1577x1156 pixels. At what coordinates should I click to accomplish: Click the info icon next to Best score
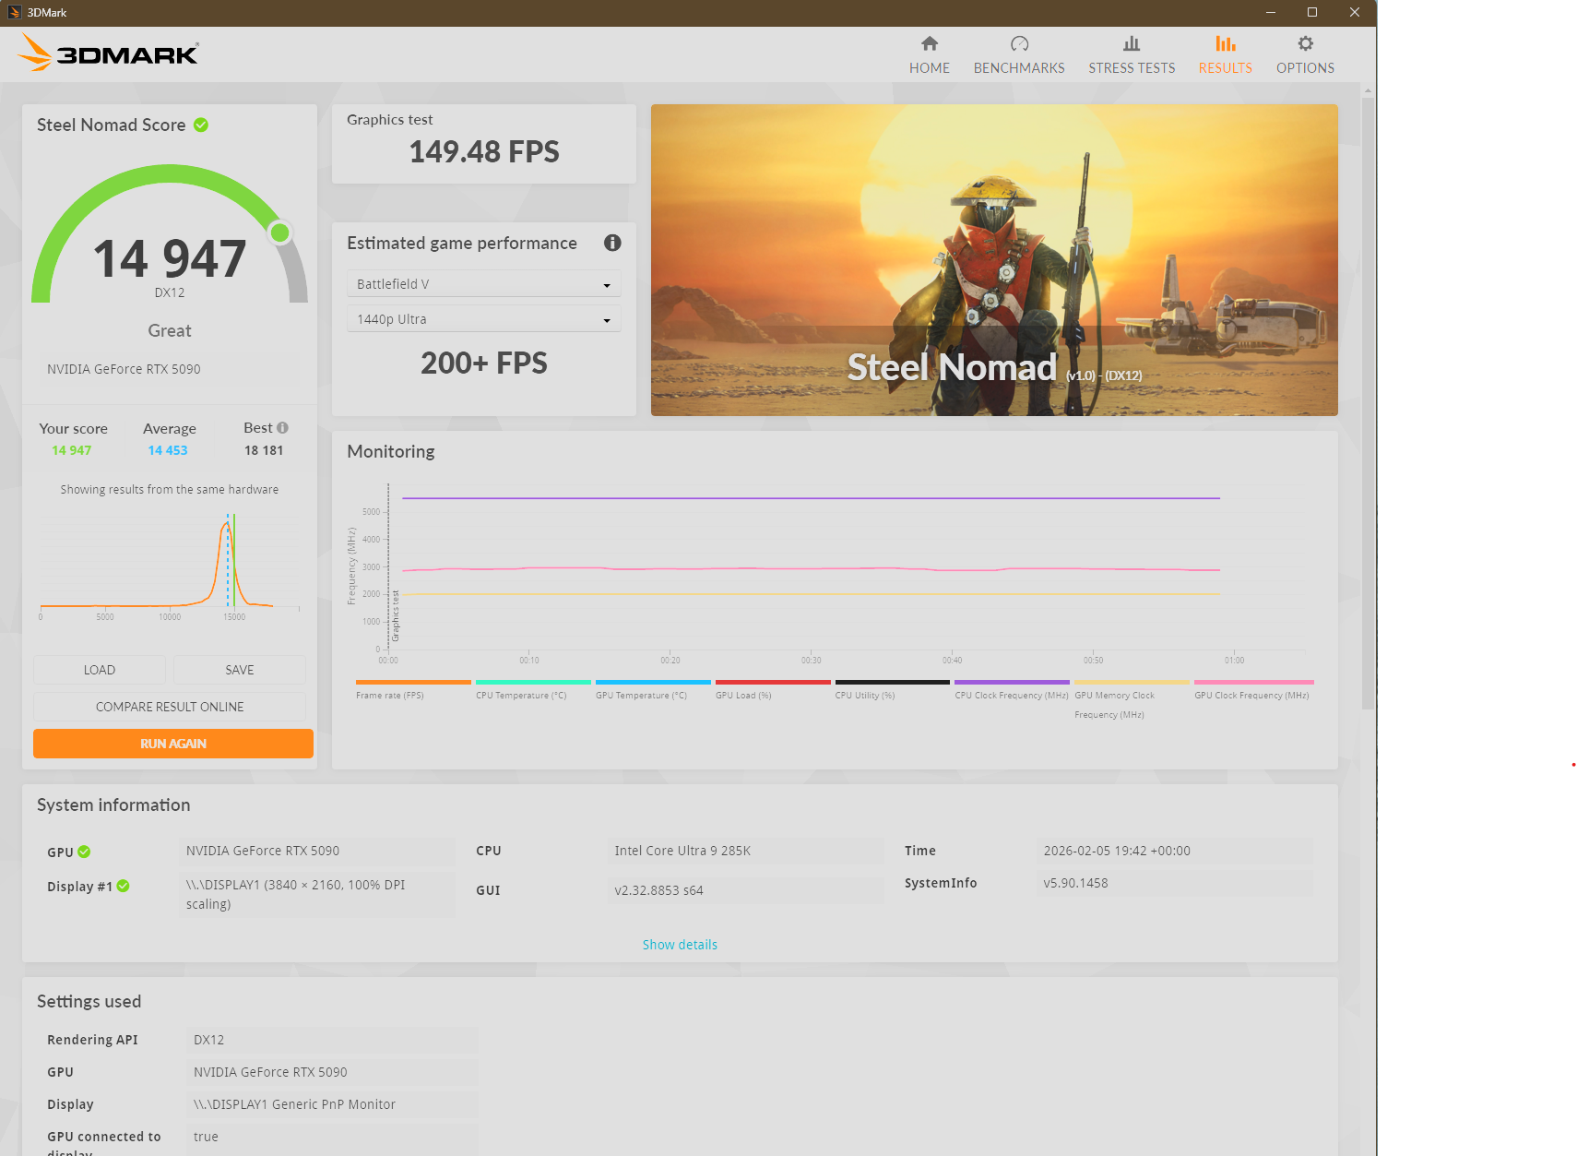[283, 428]
